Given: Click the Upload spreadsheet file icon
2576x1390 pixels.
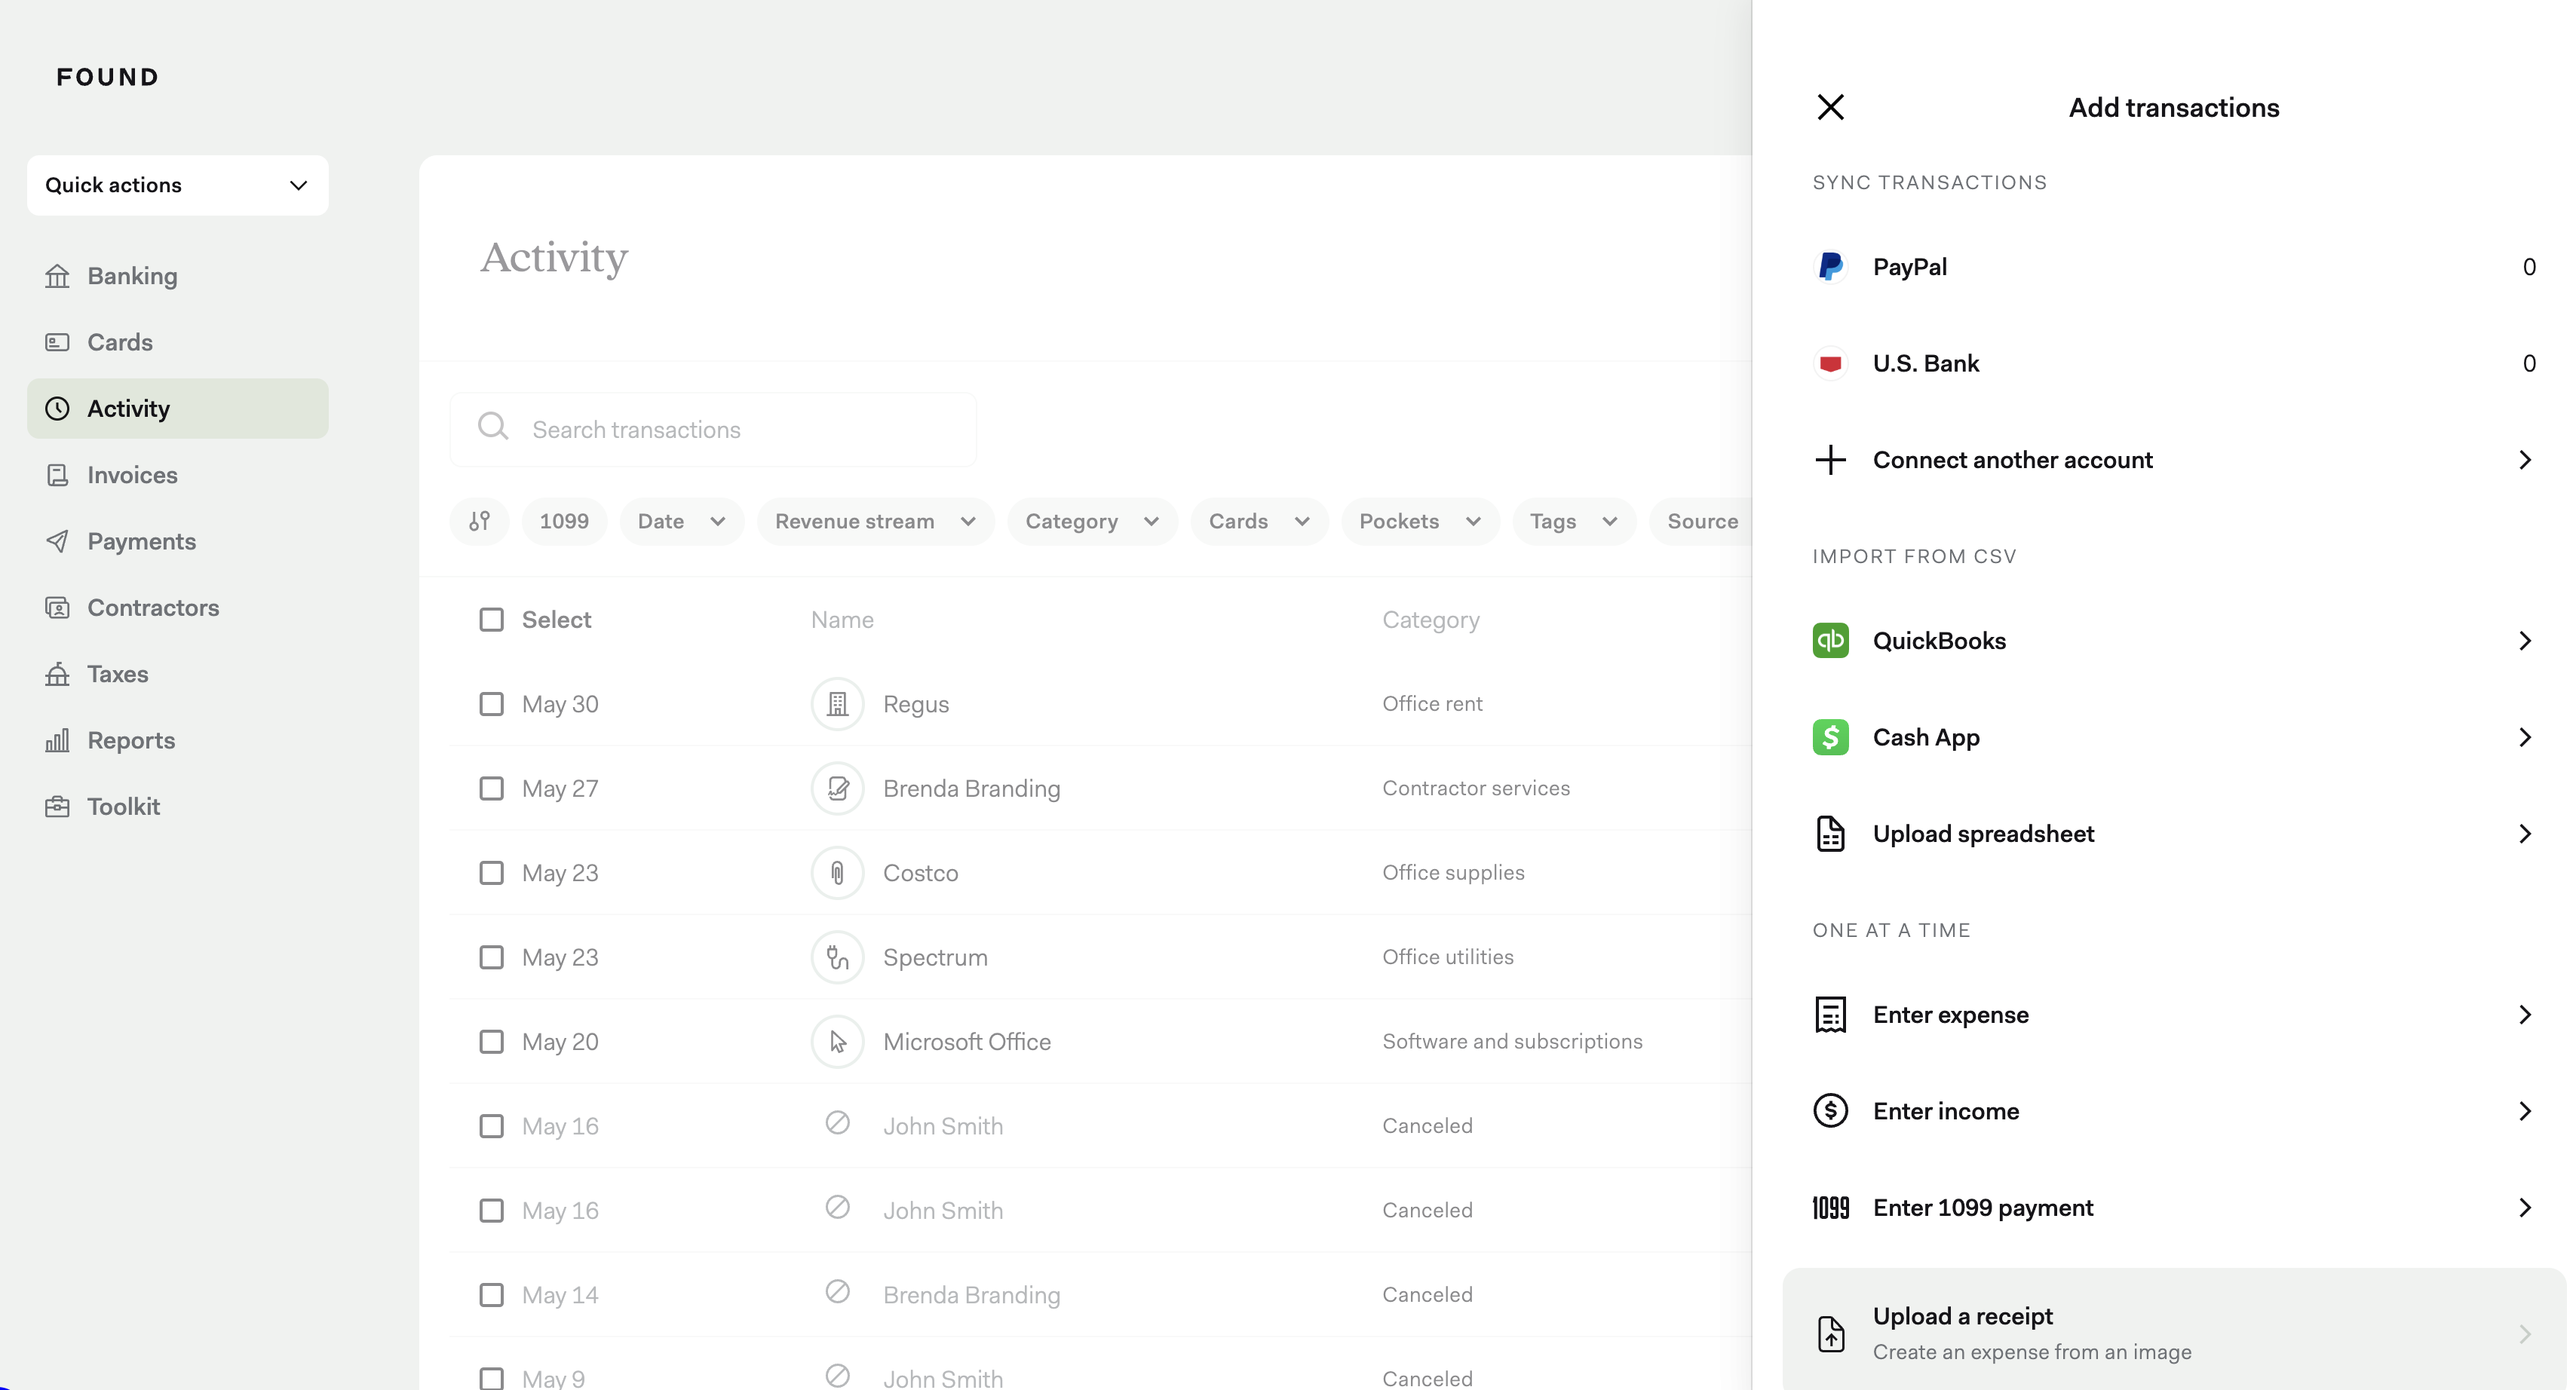Looking at the screenshot, I should (x=1830, y=834).
